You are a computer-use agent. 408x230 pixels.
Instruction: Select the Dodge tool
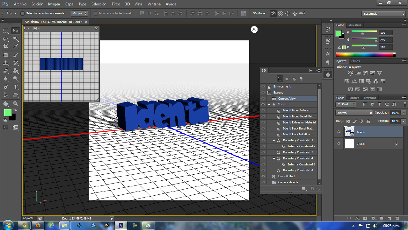pos(15,79)
